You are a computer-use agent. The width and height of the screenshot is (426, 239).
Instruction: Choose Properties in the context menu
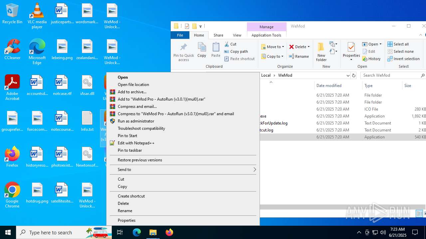tap(183, 220)
